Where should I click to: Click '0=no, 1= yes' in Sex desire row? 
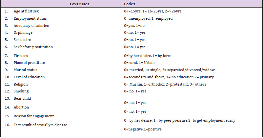pos(135,40)
